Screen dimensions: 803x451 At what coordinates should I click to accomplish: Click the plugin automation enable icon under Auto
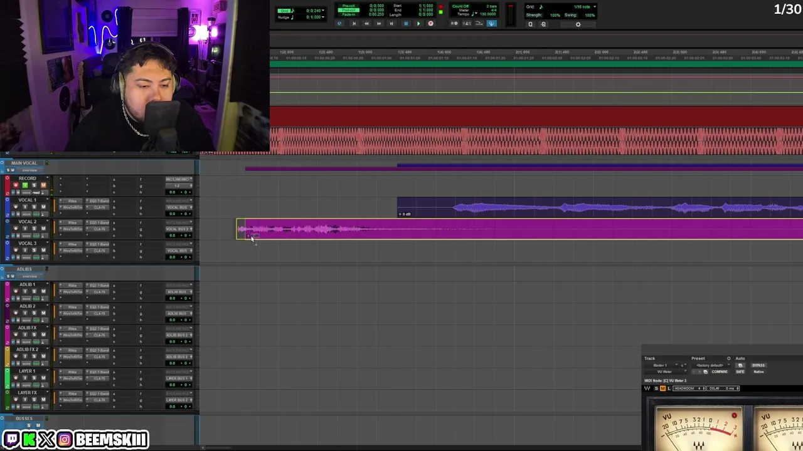point(740,365)
